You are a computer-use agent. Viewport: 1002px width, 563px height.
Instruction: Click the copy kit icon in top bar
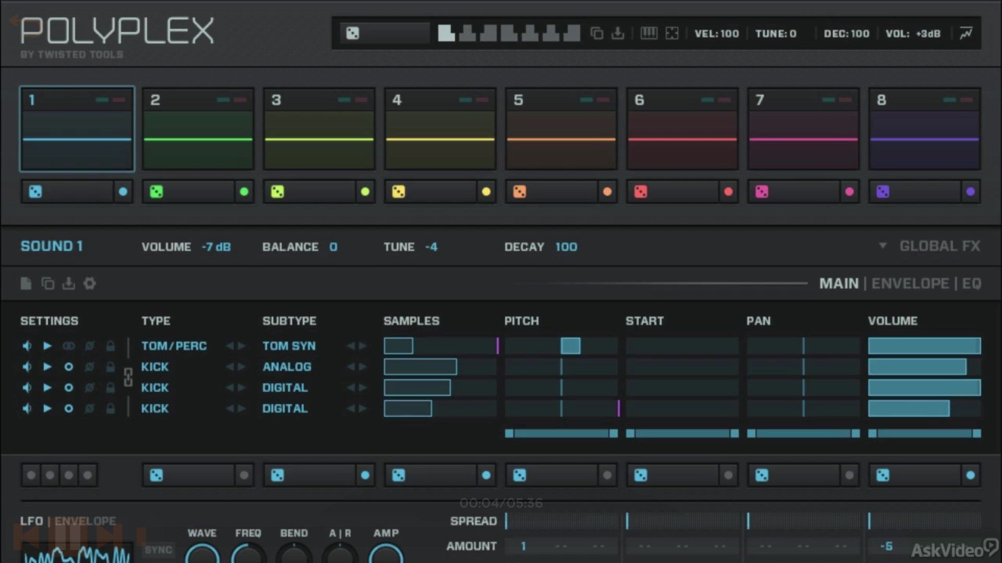click(597, 33)
